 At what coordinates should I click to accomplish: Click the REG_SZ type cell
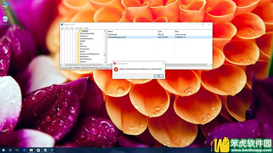161,34
